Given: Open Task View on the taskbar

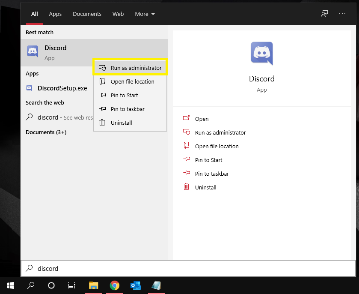Looking at the screenshot, I should click(71, 285).
